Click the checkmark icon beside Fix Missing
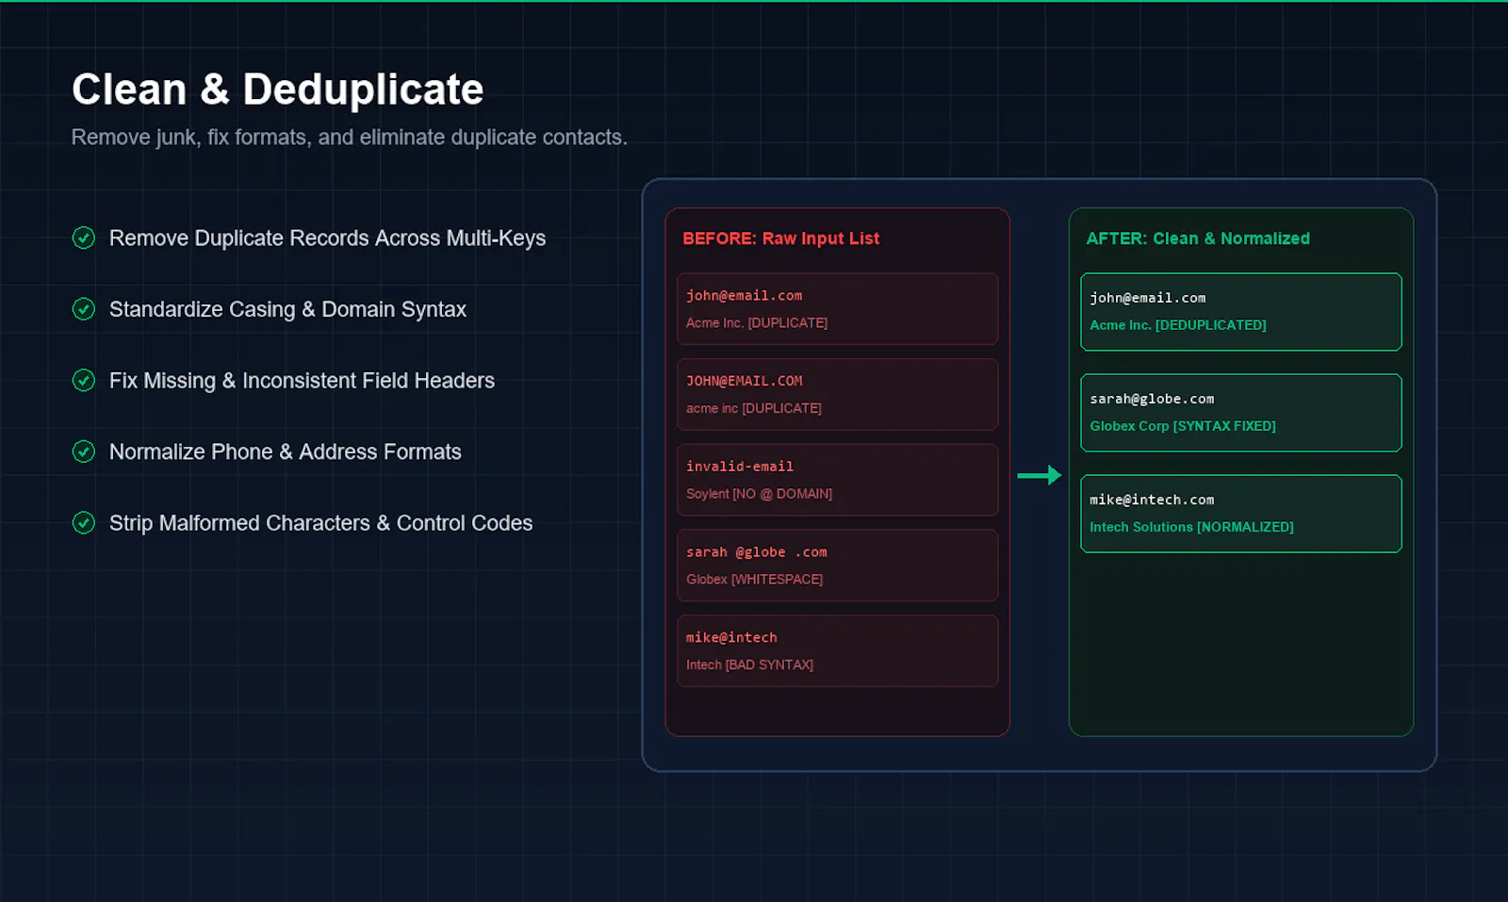Viewport: 1508px width, 902px height. tap(84, 380)
